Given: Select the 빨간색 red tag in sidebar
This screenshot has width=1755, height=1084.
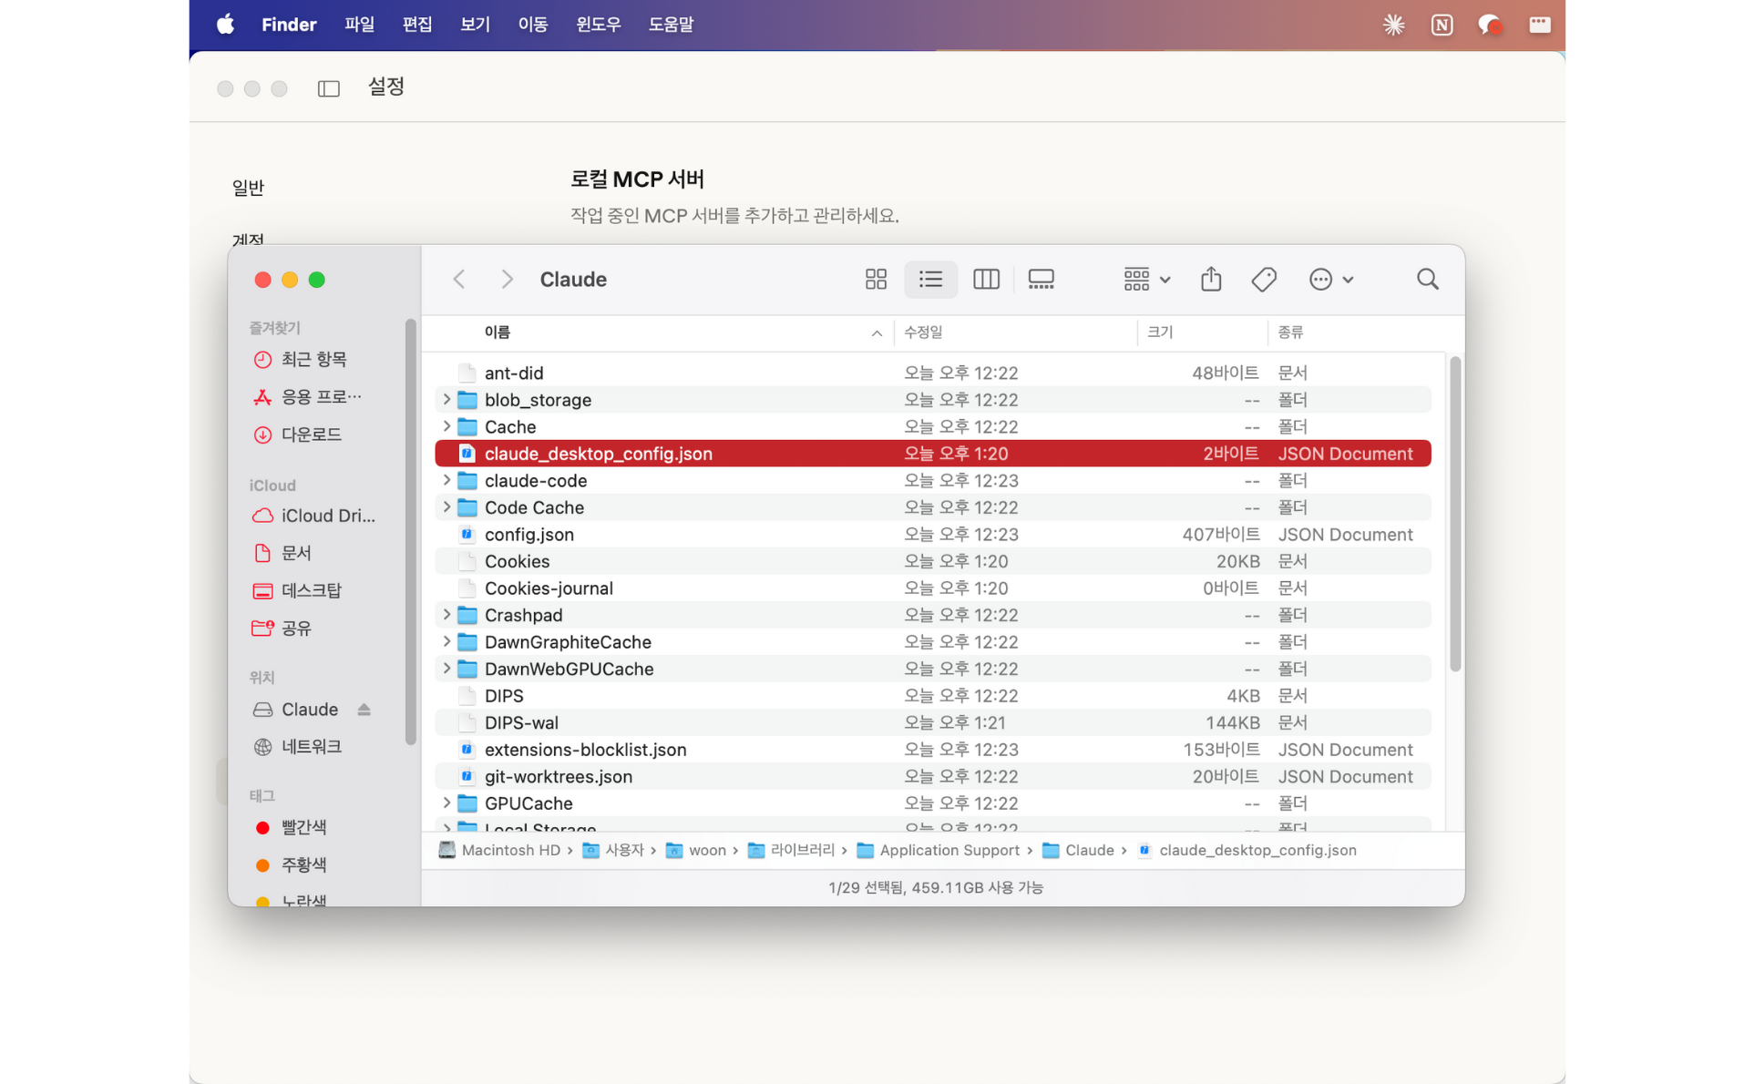Looking at the screenshot, I should click(303, 827).
